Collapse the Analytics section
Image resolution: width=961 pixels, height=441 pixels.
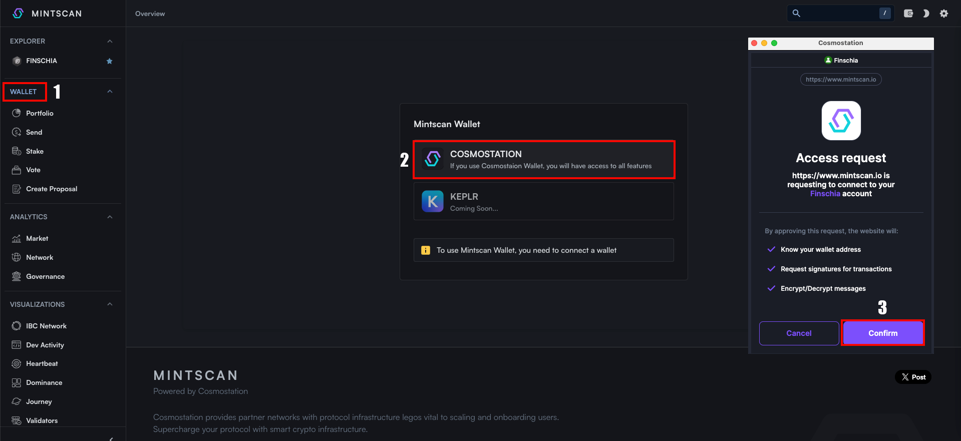110,217
